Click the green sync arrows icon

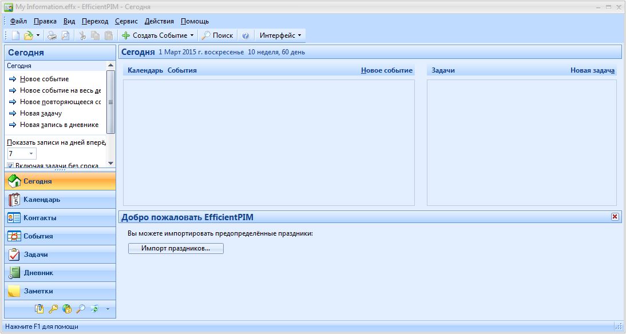94,309
